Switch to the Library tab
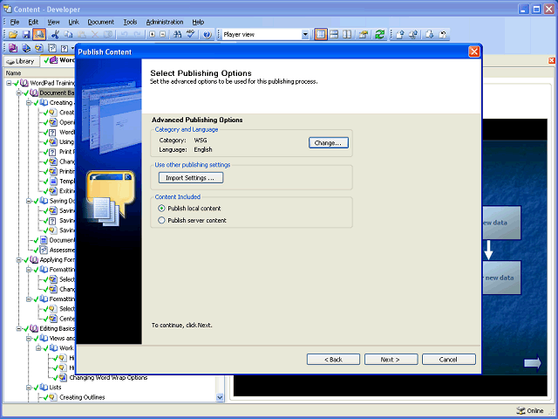 tap(21, 61)
